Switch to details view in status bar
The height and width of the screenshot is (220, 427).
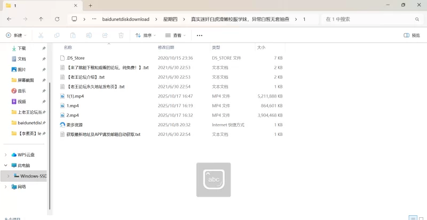[412, 218]
